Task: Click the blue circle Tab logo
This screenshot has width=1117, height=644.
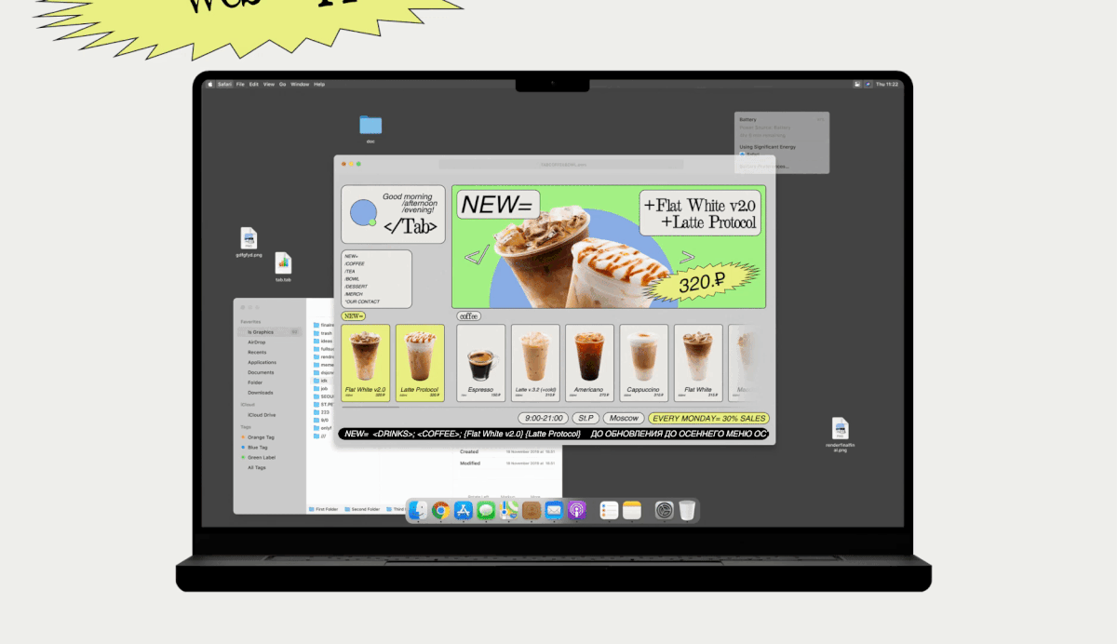Action: click(363, 214)
